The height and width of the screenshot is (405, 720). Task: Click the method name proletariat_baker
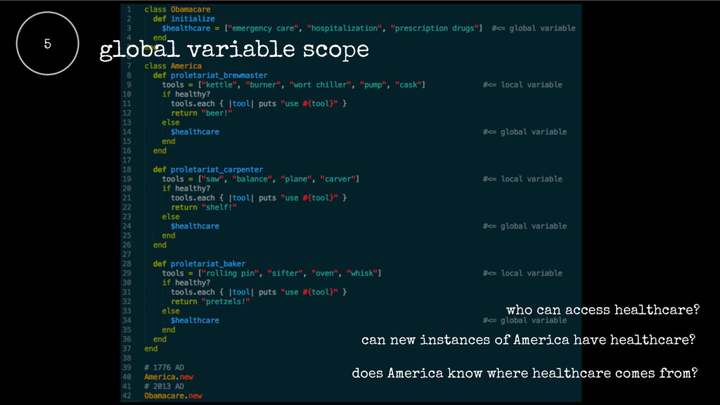208,264
